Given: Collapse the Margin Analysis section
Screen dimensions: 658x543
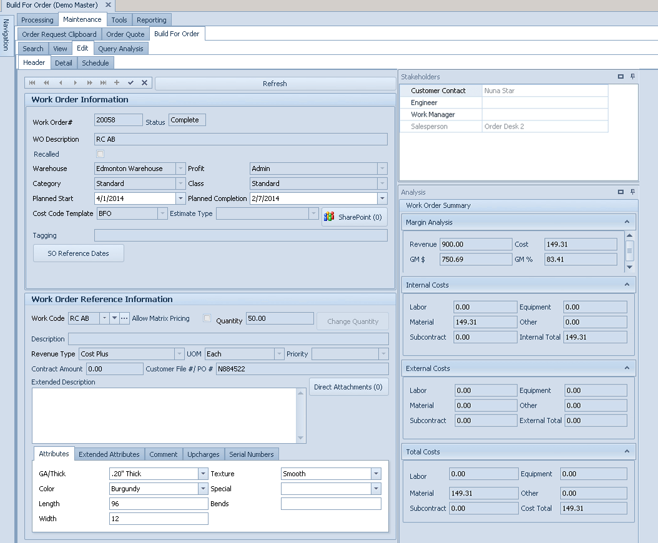Looking at the screenshot, I should pyautogui.click(x=627, y=222).
